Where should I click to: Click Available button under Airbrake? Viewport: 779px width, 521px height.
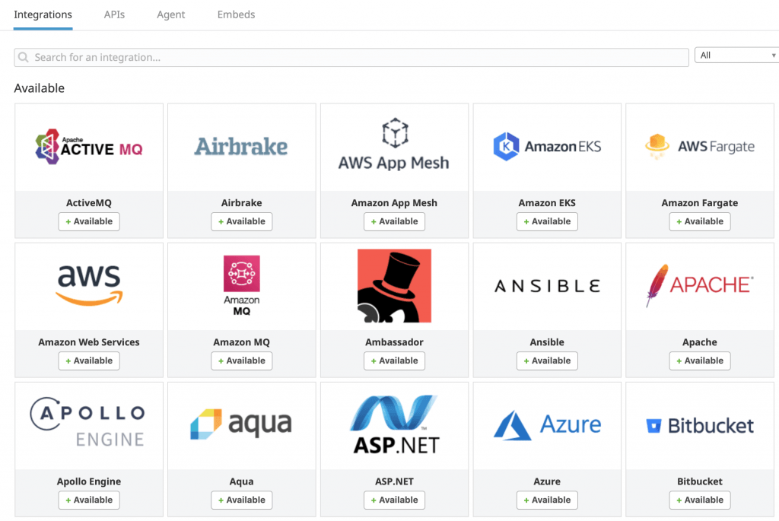point(241,221)
